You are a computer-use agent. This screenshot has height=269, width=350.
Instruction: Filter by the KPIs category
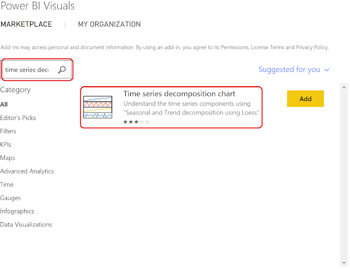[x=5, y=145]
